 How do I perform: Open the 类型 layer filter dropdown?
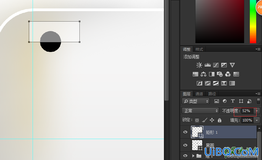point(195,101)
